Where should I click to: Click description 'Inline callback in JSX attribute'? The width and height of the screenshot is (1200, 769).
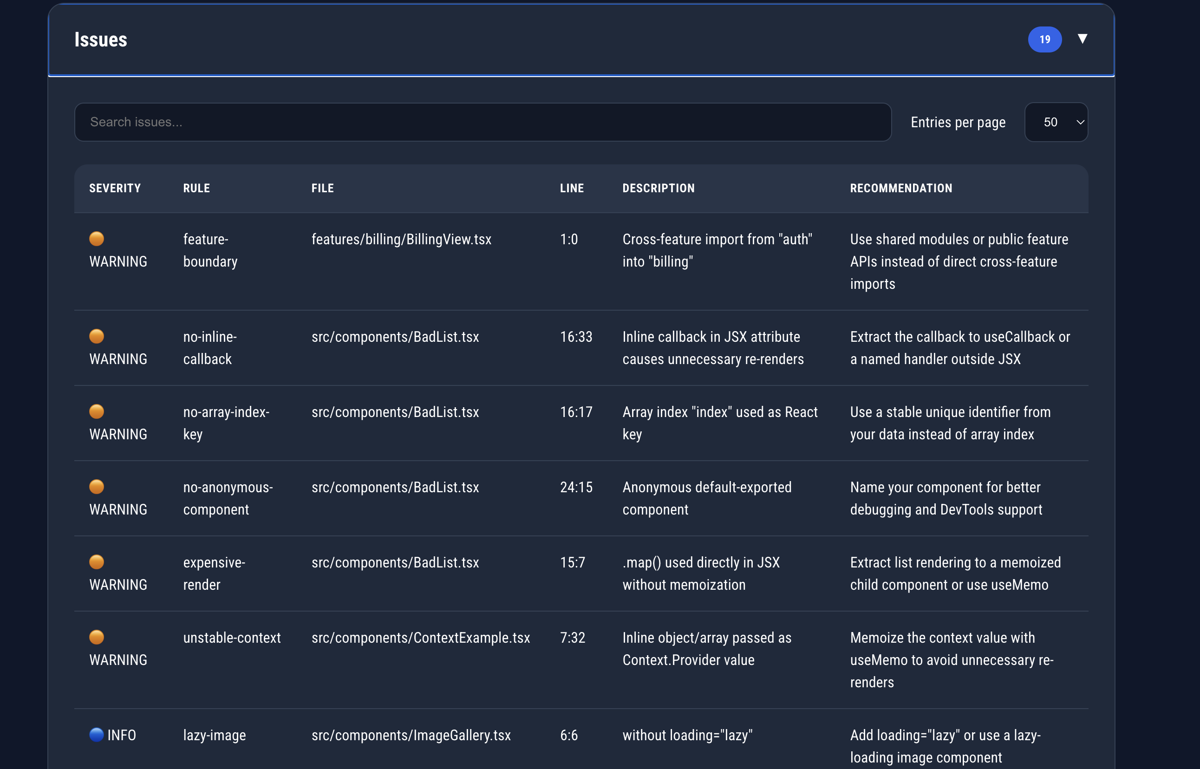point(711,337)
